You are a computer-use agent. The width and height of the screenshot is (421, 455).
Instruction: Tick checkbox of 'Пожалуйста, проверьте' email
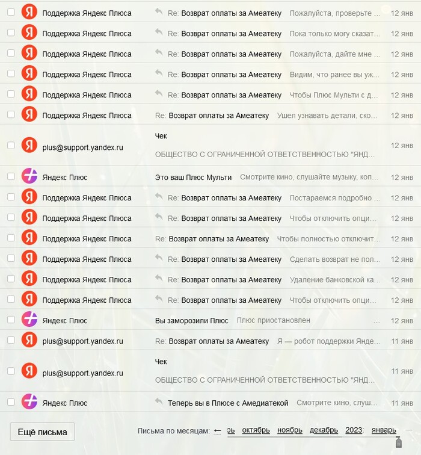(11, 12)
